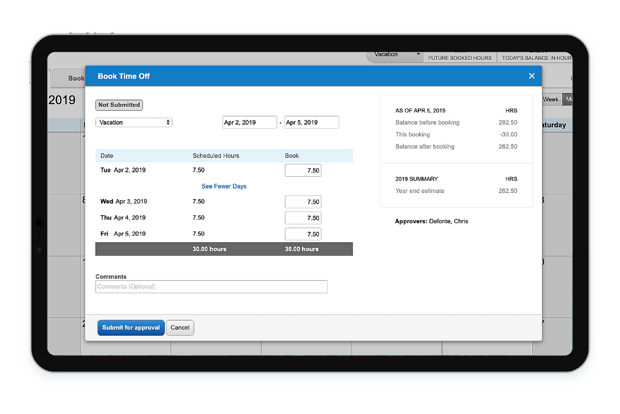
Task: Click the Fri Apr 5, 2019 date label
Action: (x=123, y=234)
